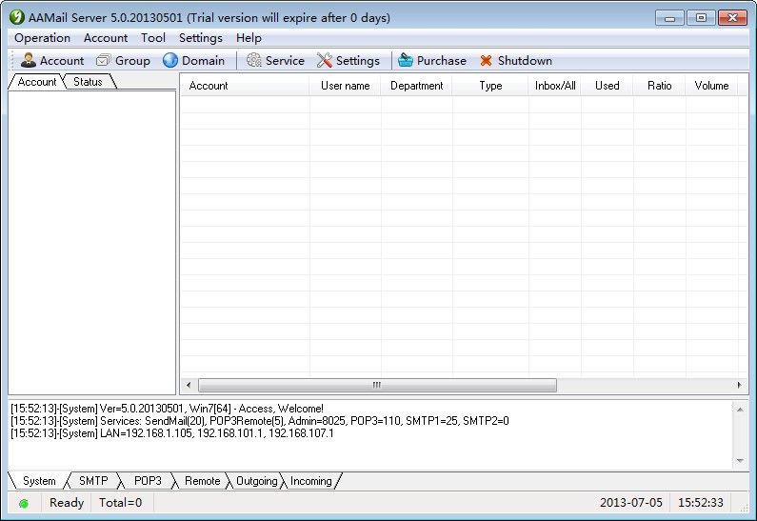Sort by the Volume column header
The image size is (757, 521).
[711, 86]
